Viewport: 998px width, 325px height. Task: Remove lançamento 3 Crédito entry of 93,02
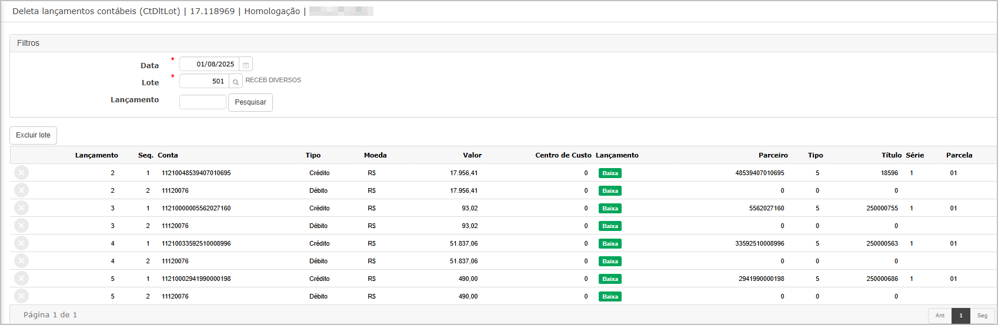pyautogui.click(x=21, y=208)
